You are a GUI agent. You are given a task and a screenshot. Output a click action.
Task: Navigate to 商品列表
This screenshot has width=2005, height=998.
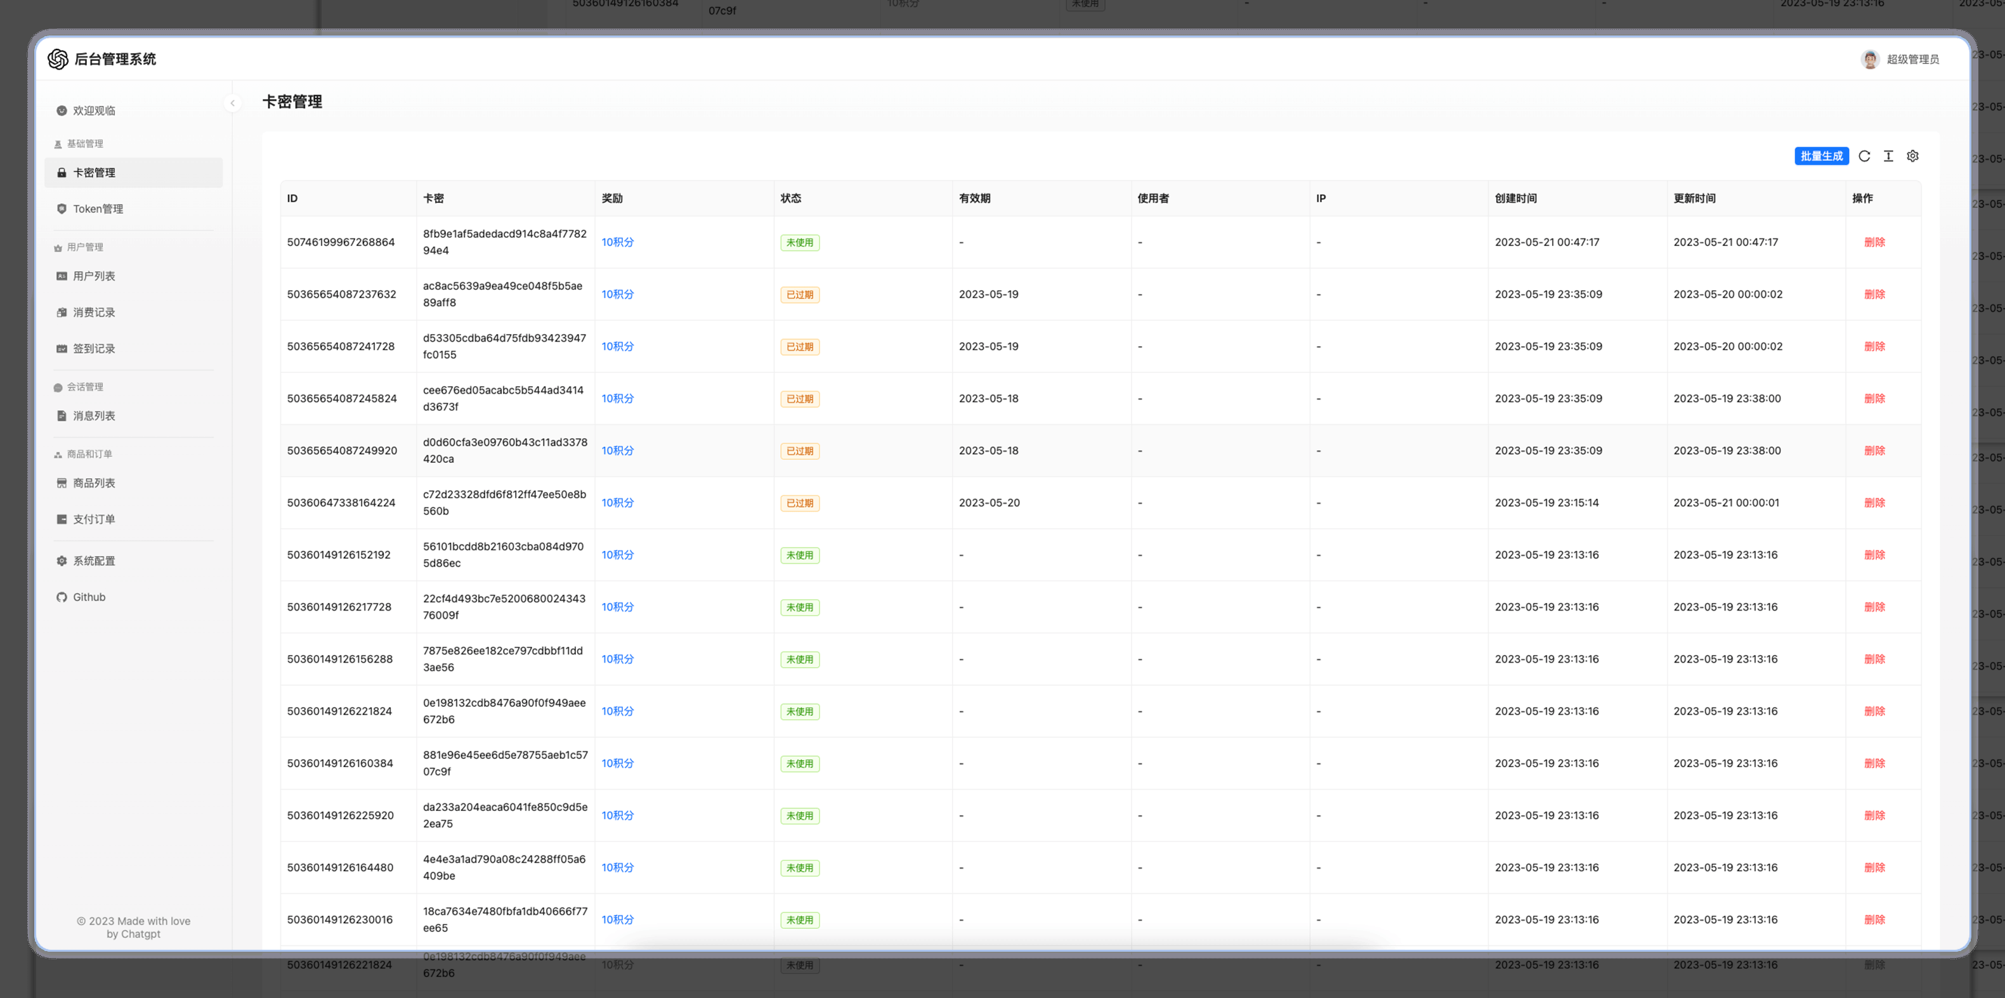[94, 483]
